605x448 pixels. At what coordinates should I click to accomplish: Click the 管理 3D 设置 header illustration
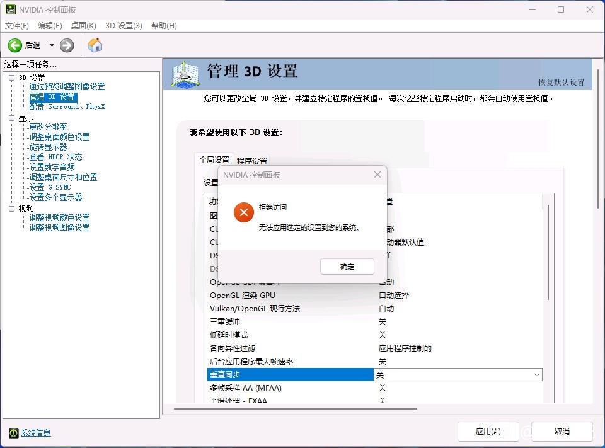[x=185, y=74]
